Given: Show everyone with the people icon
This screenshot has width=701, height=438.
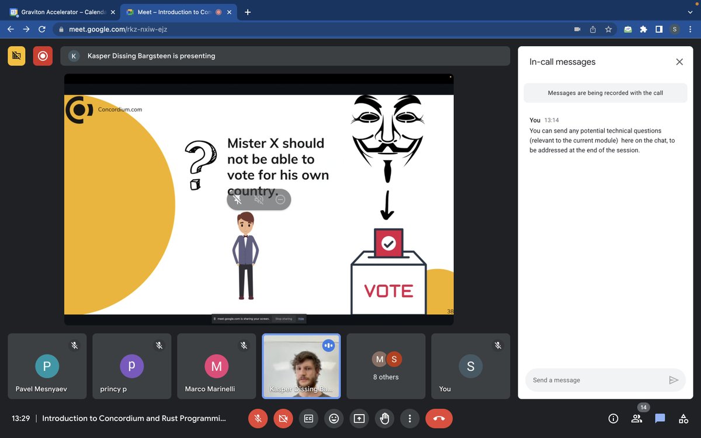Looking at the screenshot, I should (x=637, y=418).
